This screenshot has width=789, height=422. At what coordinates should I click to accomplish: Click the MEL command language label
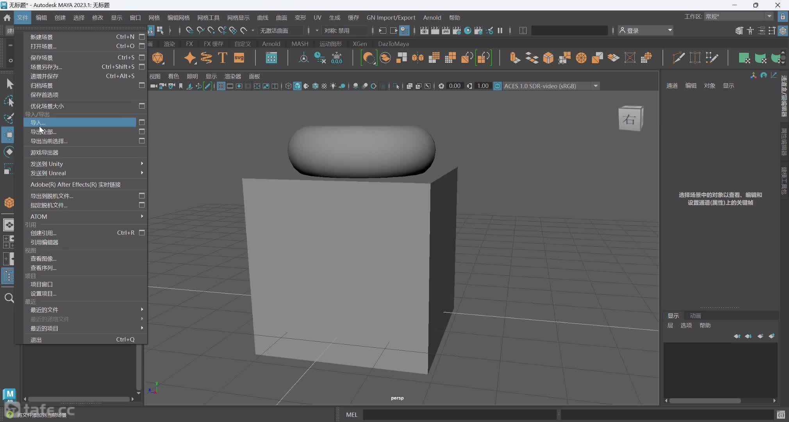click(352, 415)
